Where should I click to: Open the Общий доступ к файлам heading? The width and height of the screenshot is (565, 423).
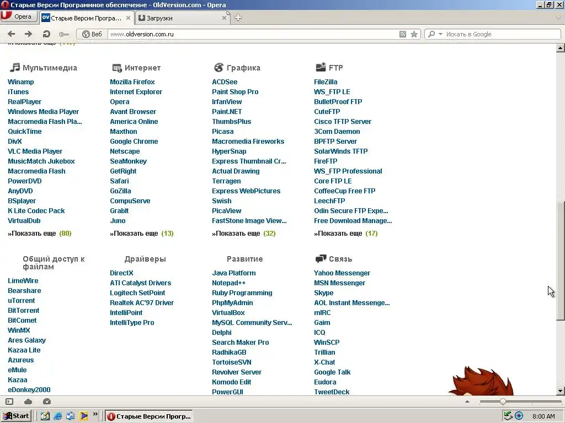(54, 263)
